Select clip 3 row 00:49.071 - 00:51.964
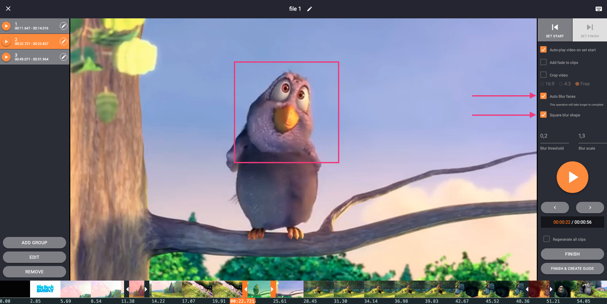 pyautogui.click(x=34, y=57)
